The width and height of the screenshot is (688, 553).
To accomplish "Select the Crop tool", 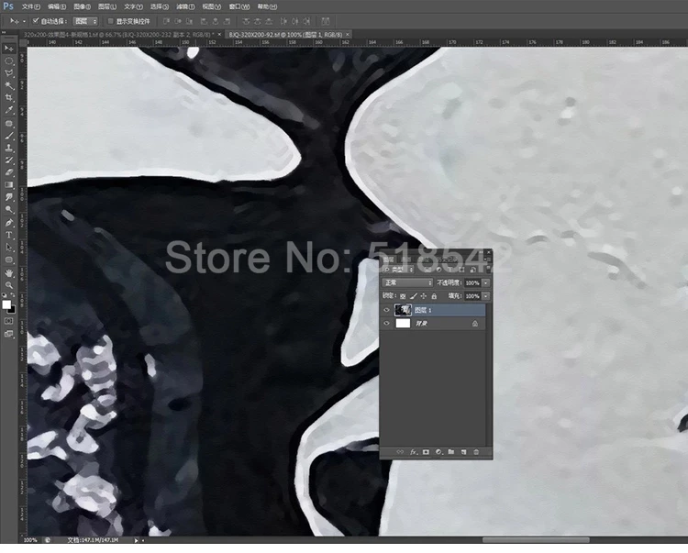I will (9, 98).
